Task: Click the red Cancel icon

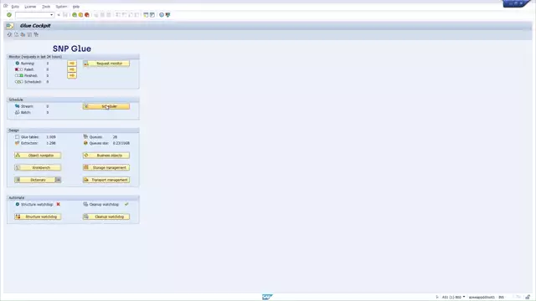Action: tap(87, 15)
